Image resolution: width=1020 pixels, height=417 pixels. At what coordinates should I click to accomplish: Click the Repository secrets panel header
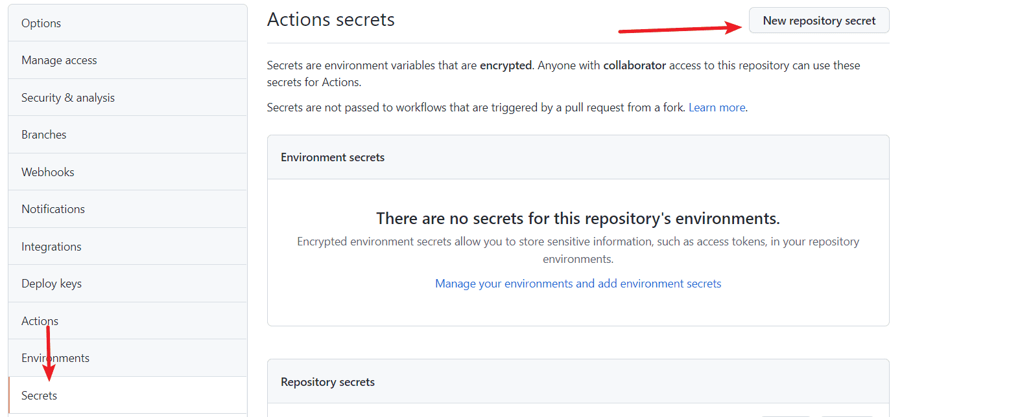[327, 381]
